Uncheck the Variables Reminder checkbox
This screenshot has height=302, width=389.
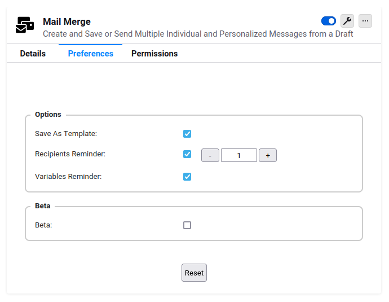pyautogui.click(x=187, y=177)
